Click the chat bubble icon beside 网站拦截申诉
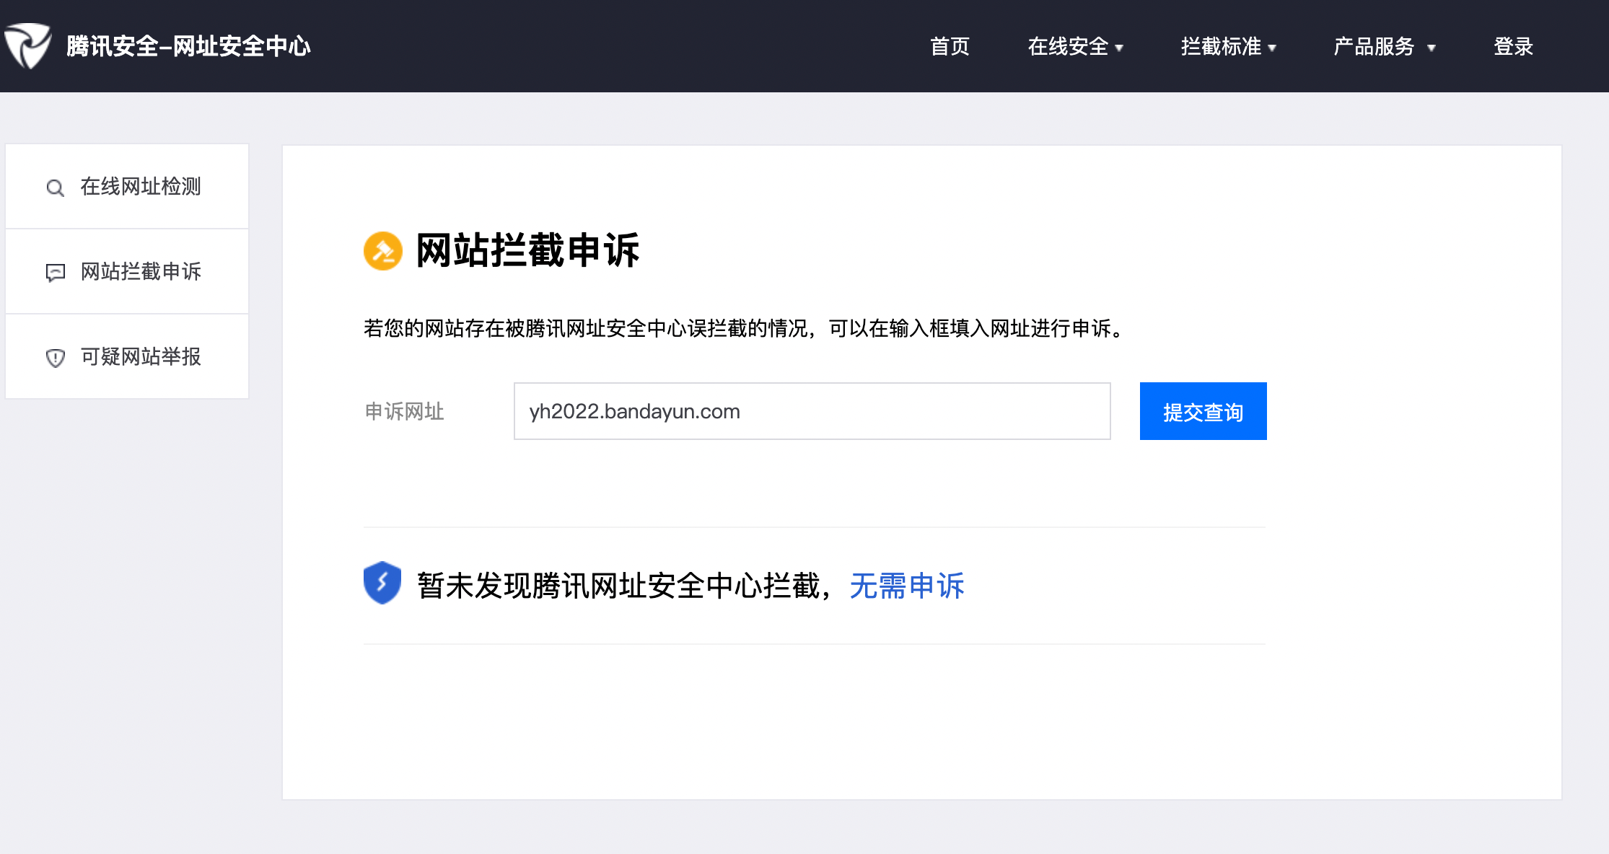The image size is (1609, 854). pos(55,272)
